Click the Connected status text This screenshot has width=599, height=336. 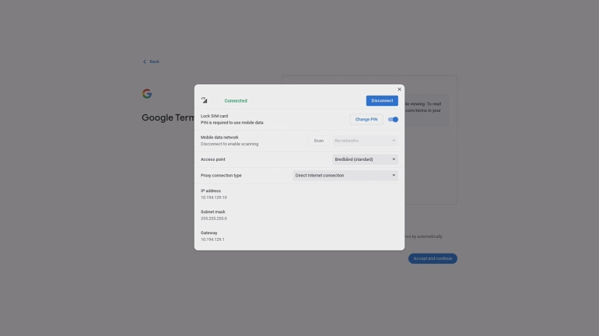pyautogui.click(x=236, y=101)
